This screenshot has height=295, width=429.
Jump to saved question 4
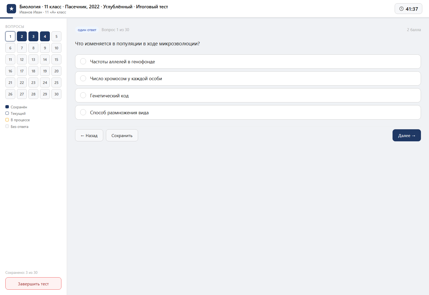point(45,36)
